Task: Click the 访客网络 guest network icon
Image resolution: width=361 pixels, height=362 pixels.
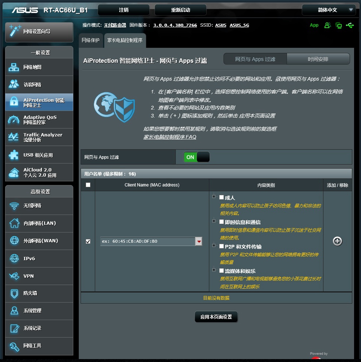Action: [14, 84]
